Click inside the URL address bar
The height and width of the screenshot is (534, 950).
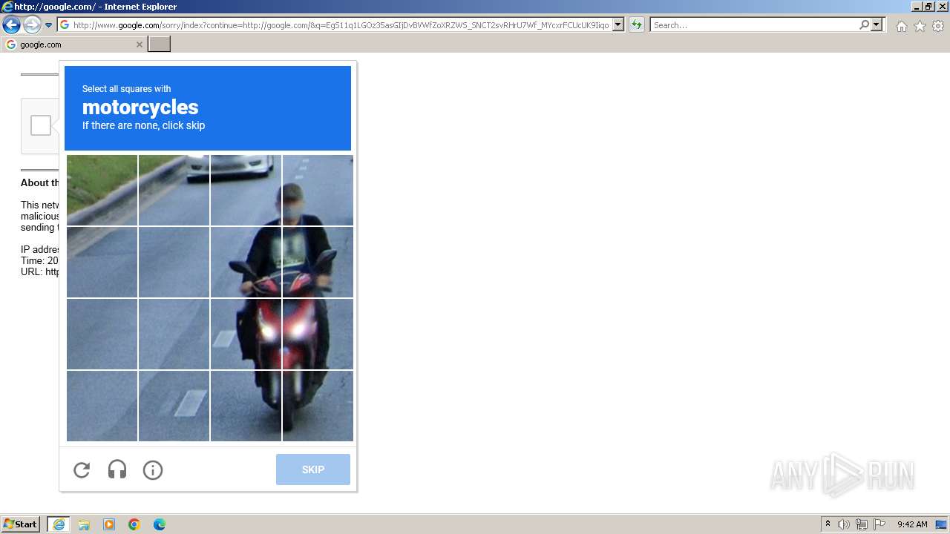(341, 25)
